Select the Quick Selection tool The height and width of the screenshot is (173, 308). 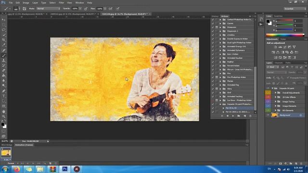click(x=3, y=35)
